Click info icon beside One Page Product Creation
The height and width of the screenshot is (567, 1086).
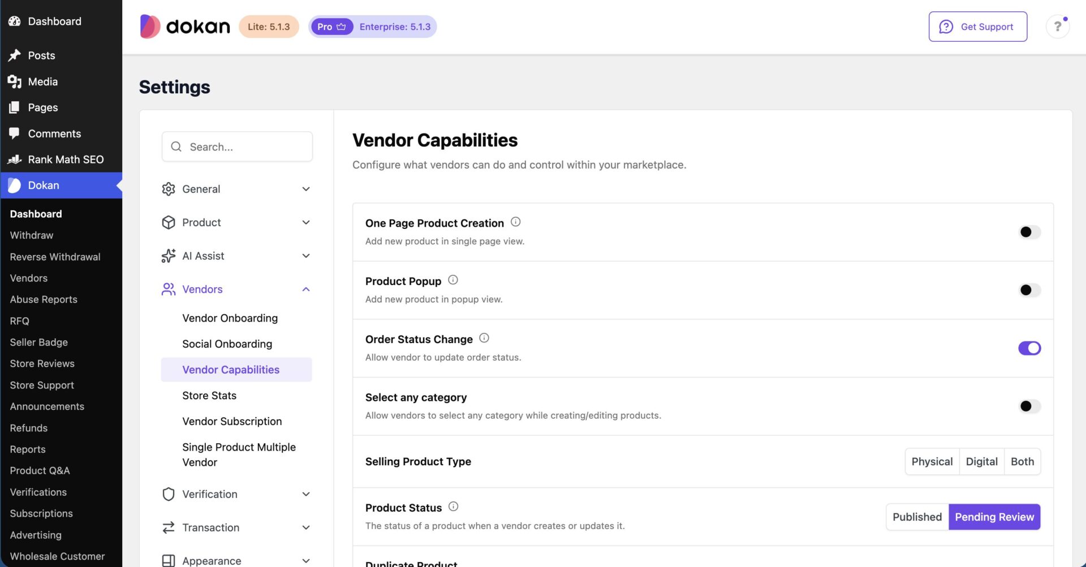pos(515,222)
